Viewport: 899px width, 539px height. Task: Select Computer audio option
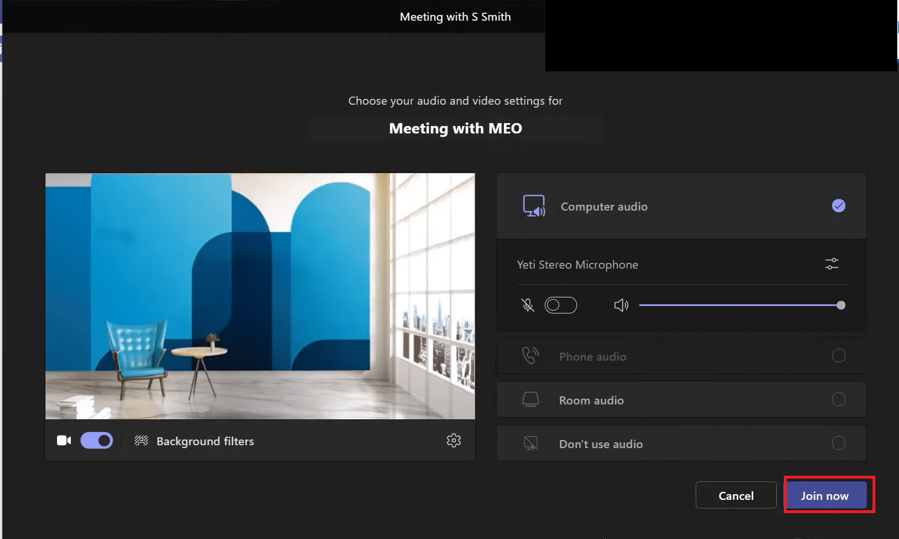[681, 206]
